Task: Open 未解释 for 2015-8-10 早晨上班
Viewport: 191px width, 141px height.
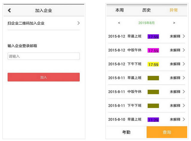Action: coord(175,120)
